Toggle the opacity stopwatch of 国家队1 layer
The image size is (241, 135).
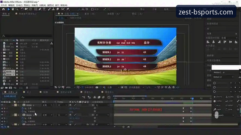pyautogui.click(x=23, y=121)
